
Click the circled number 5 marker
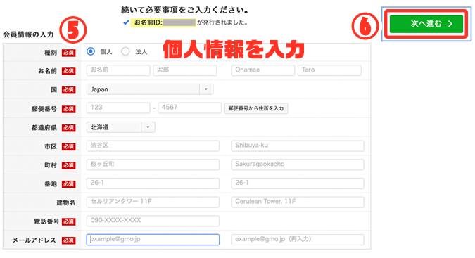pyautogui.click(x=72, y=30)
